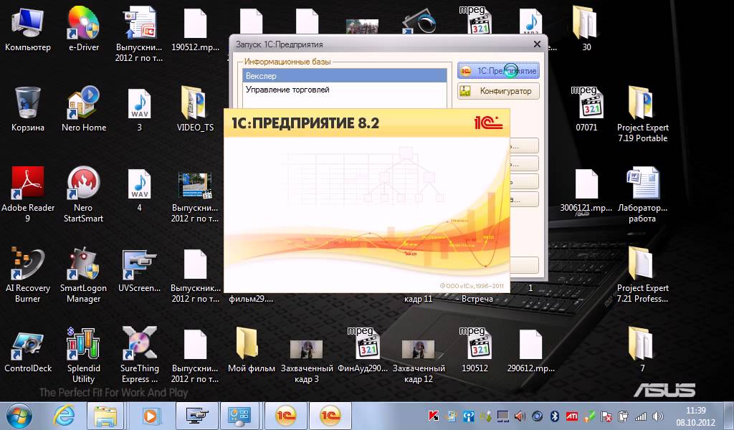Launch SureThing Express shortcut

coord(140,355)
